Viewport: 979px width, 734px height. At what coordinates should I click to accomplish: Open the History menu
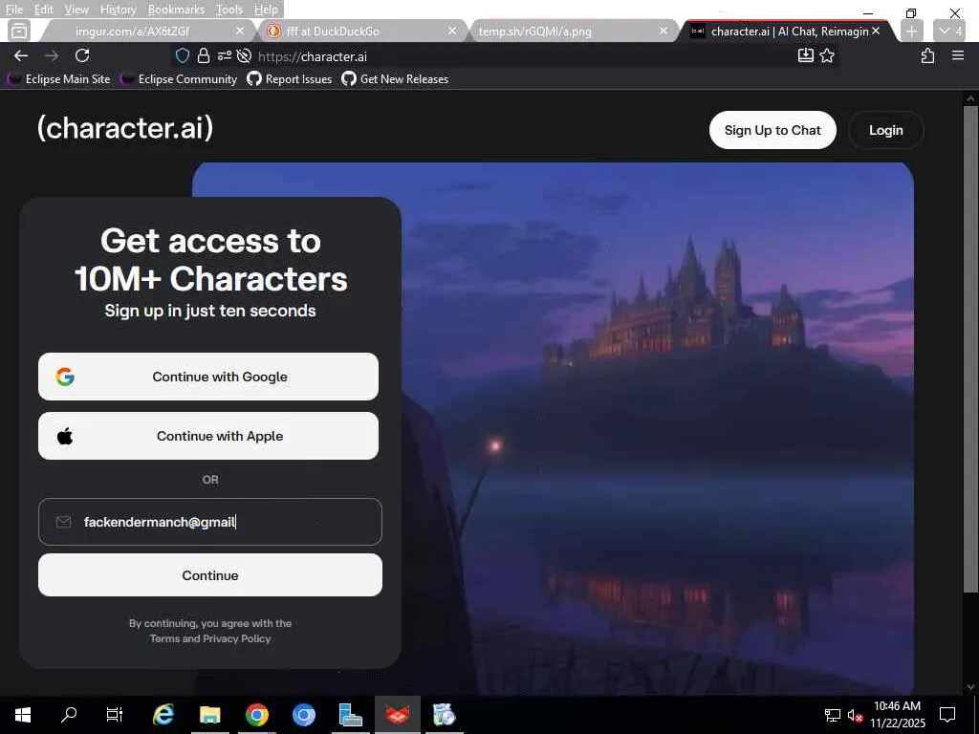(118, 10)
